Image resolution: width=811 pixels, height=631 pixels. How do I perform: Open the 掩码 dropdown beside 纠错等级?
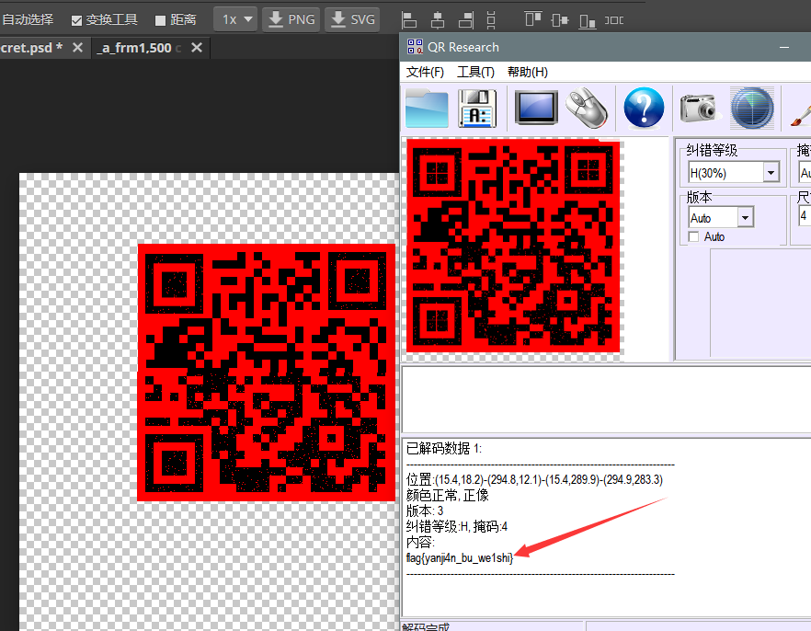(805, 172)
